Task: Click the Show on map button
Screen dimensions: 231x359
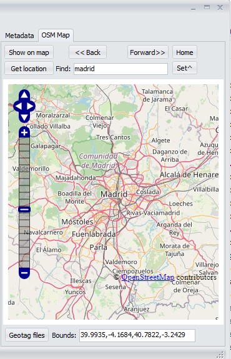Action: pos(29,52)
